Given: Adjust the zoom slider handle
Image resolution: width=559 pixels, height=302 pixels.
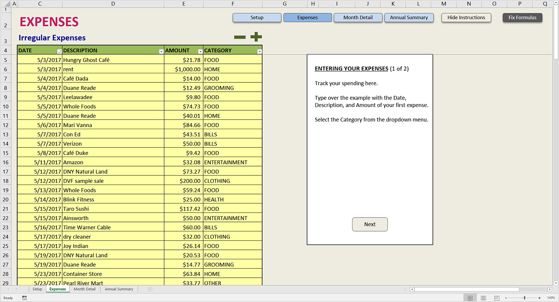Looking at the screenshot, I should click(x=525, y=298).
